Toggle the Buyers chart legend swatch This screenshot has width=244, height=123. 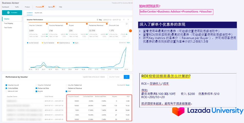(73, 43)
